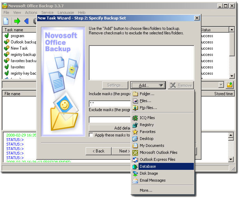
Task: Expand the combo box next to folder icon
Action: tap(221, 85)
